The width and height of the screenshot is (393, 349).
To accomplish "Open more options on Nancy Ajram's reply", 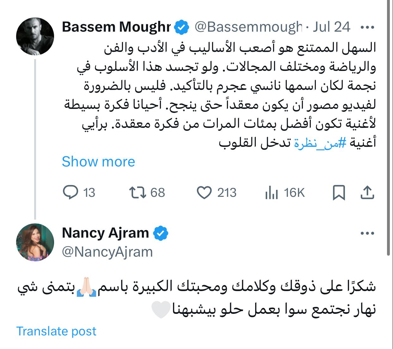I will point(367,234).
